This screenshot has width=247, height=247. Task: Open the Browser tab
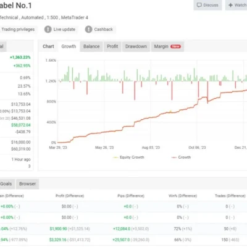[x=28, y=184]
